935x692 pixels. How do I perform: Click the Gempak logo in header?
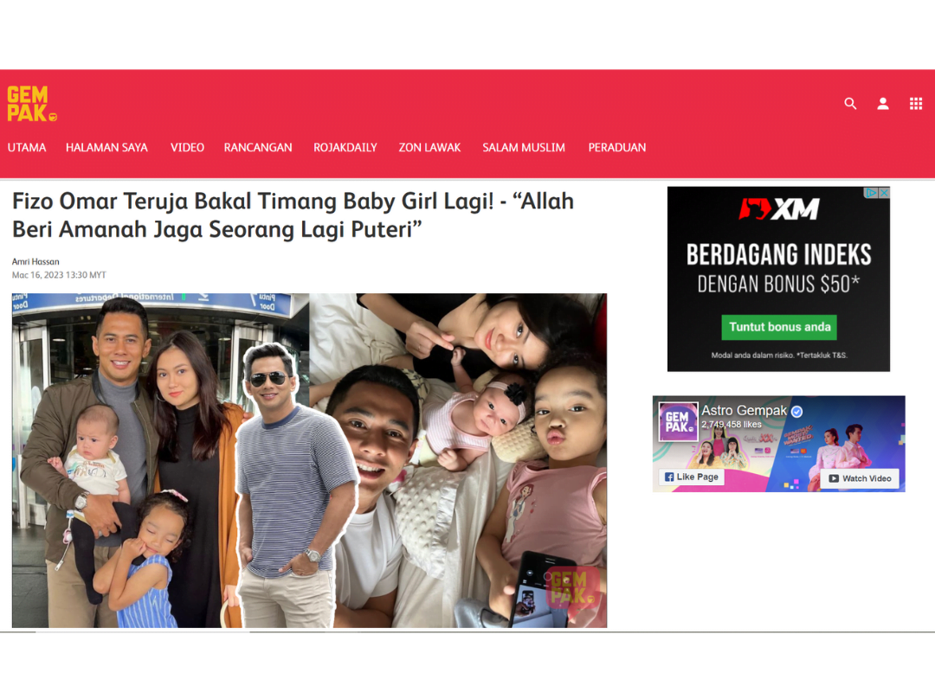(x=32, y=104)
